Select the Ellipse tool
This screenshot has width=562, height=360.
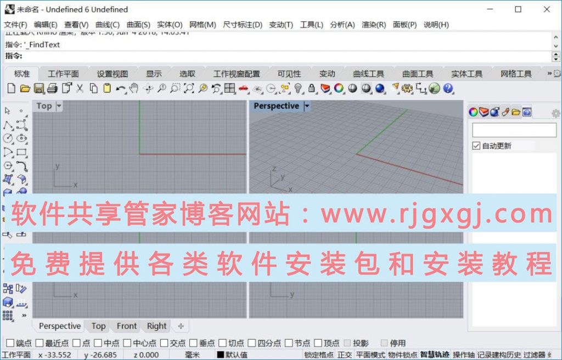tap(21, 138)
